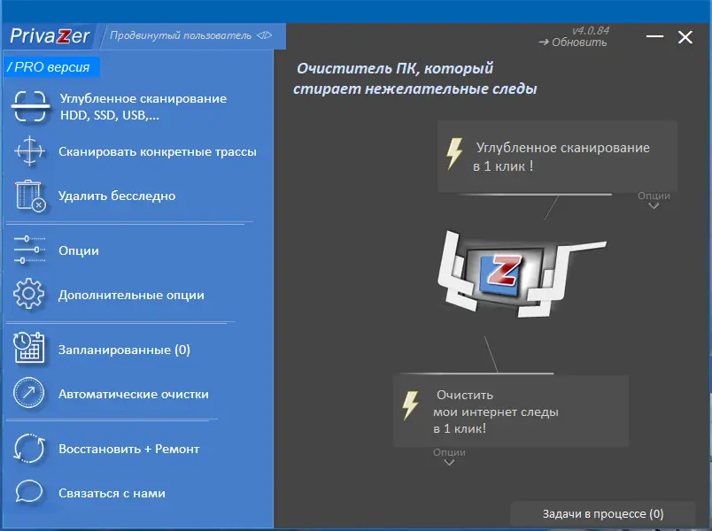Expand Опции under the internet traces cleanup panel
Image resolution: width=712 pixels, height=531 pixels.
click(450, 454)
